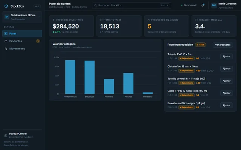Click the Herramientas axis label

click(70, 97)
